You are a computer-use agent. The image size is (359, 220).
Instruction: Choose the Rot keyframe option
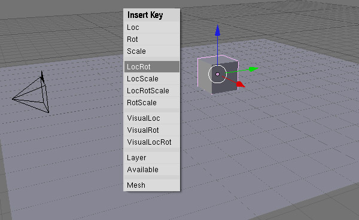[152, 39]
